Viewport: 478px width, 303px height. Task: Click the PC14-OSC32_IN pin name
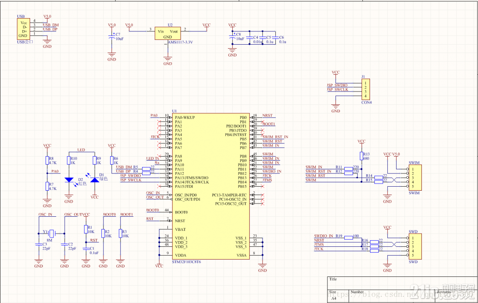233,199
